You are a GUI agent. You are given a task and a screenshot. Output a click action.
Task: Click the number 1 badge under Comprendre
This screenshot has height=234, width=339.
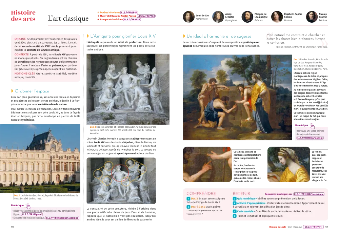tap(188, 198)
